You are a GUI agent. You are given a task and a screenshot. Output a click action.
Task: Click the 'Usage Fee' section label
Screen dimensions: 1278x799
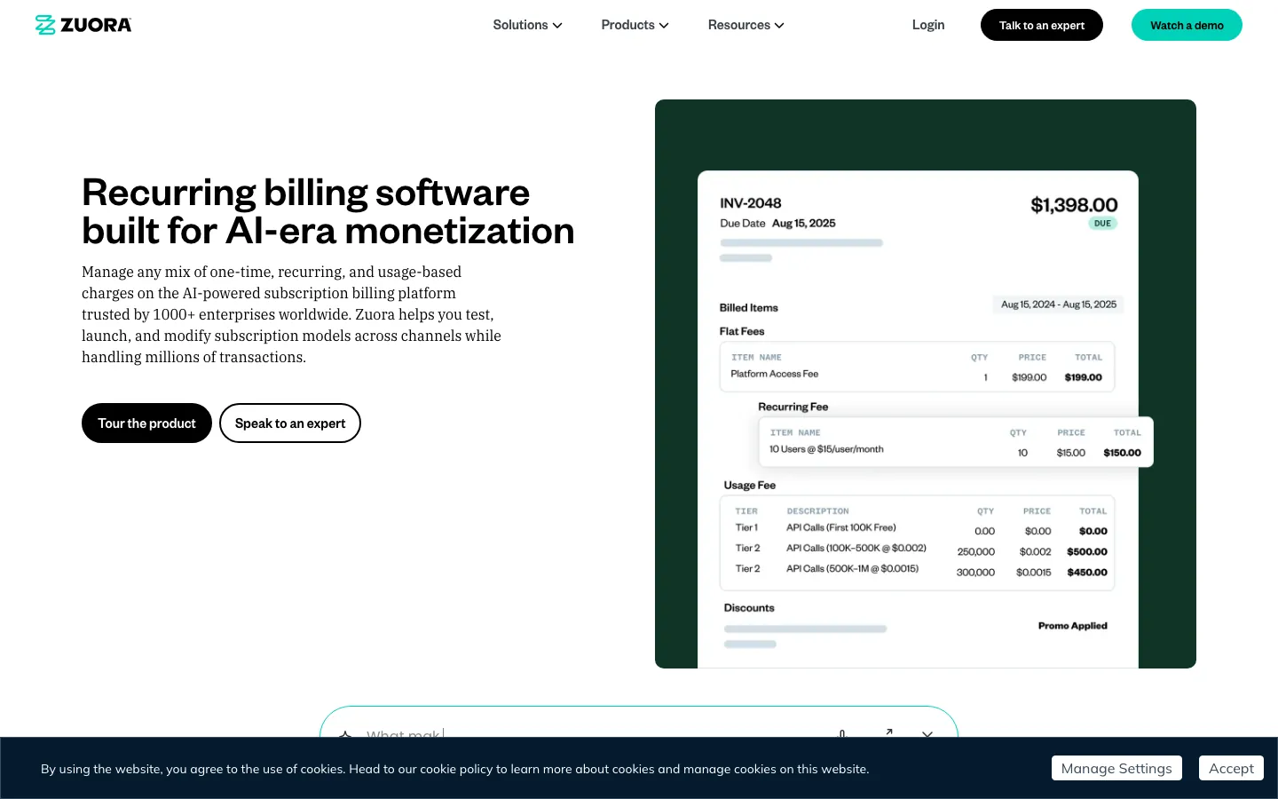pyautogui.click(x=750, y=486)
